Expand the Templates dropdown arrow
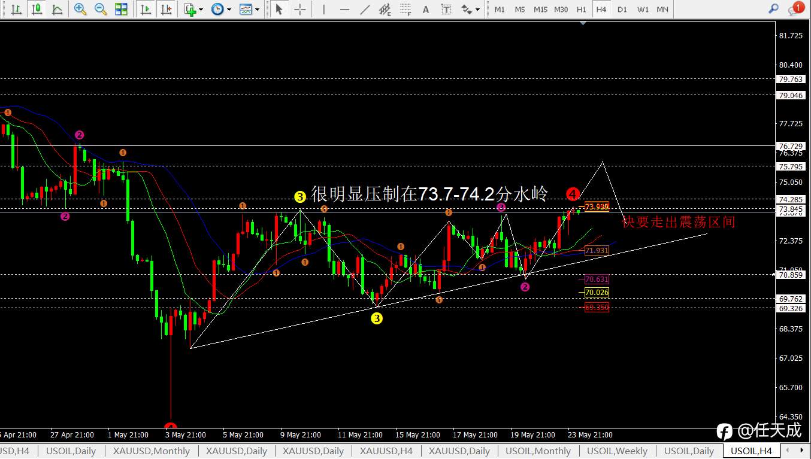Viewport: 811px width, 459px height. click(257, 10)
